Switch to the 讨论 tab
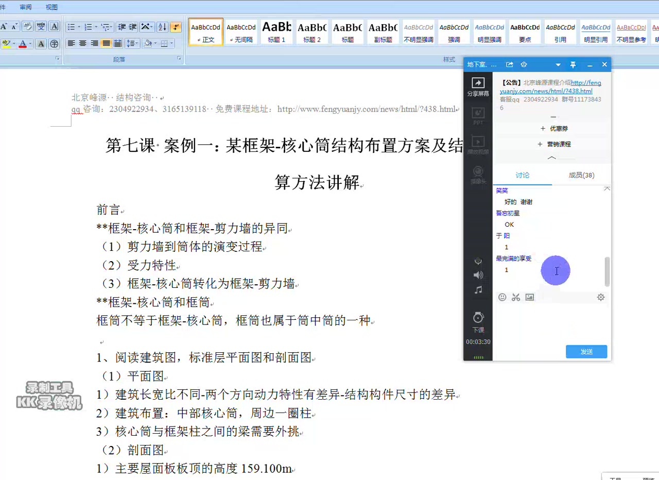This screenshot has height=480, width=659. point(522,175)
